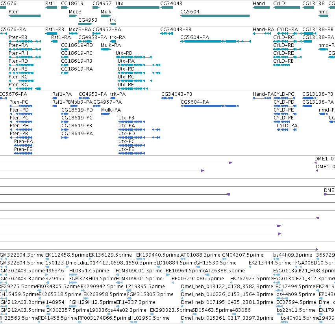This screenshot has height=324, width=335.
Task: Select the LP19395.5prime EST label
Action: [145, 287]
